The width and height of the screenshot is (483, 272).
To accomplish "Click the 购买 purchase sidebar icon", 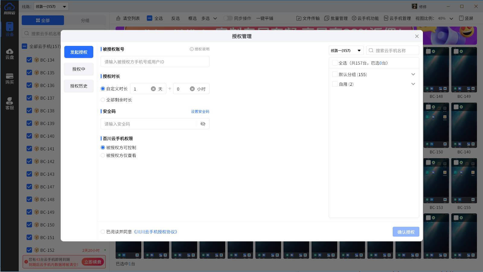I will click(x=9, y=78).
